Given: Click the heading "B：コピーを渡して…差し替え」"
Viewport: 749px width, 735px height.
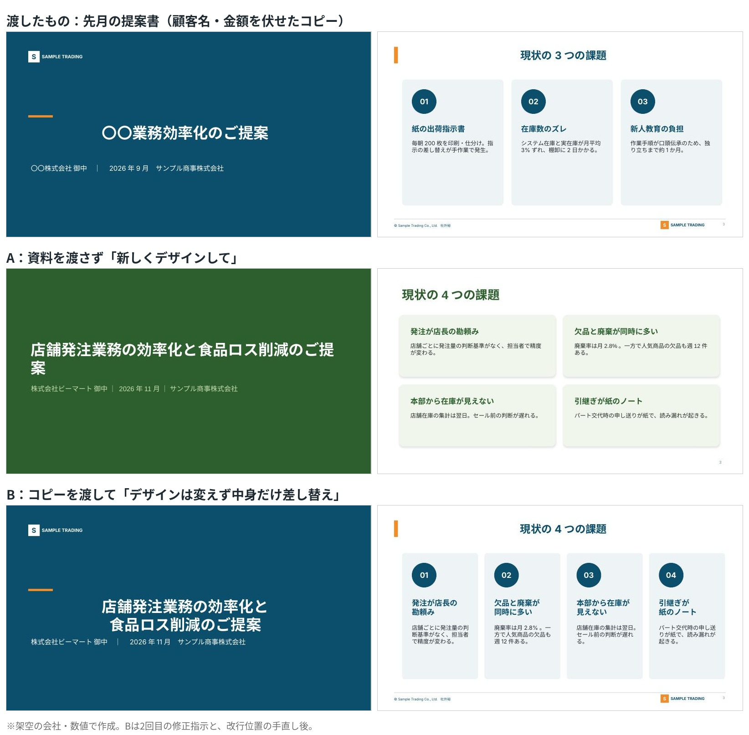Looking at the screenshot, I should click(x=174, y=495).
